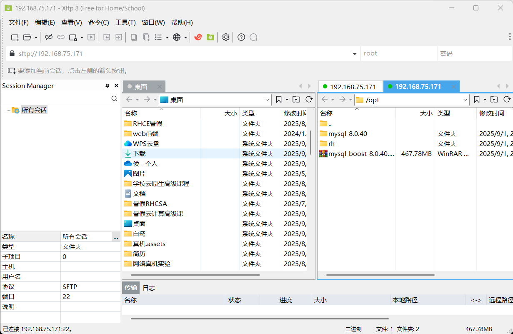Image resolution: width=513 pixels, height=334 pixels.
Task: Open the 命令(C) menu
Action: (99, 23)
